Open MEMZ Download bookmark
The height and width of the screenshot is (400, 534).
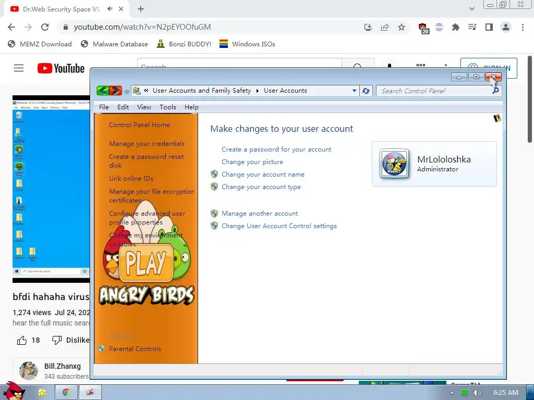pyautogui.click(x=40, y=44)
